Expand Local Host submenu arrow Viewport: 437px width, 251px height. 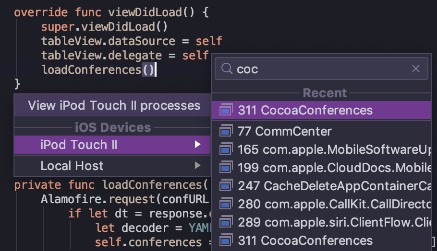[x=197, y=166]
